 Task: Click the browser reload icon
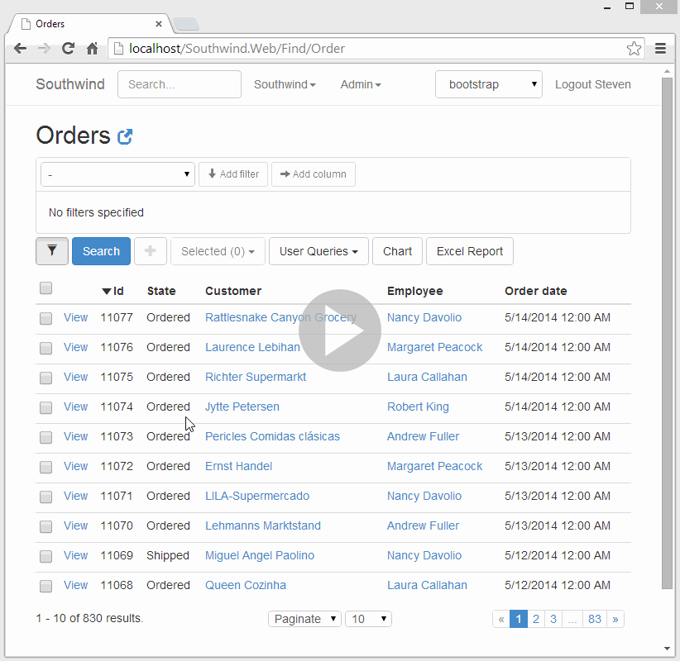click(x=69, y=49)
